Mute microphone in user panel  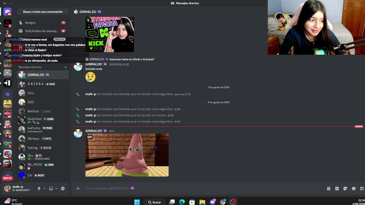coord(39,188)
